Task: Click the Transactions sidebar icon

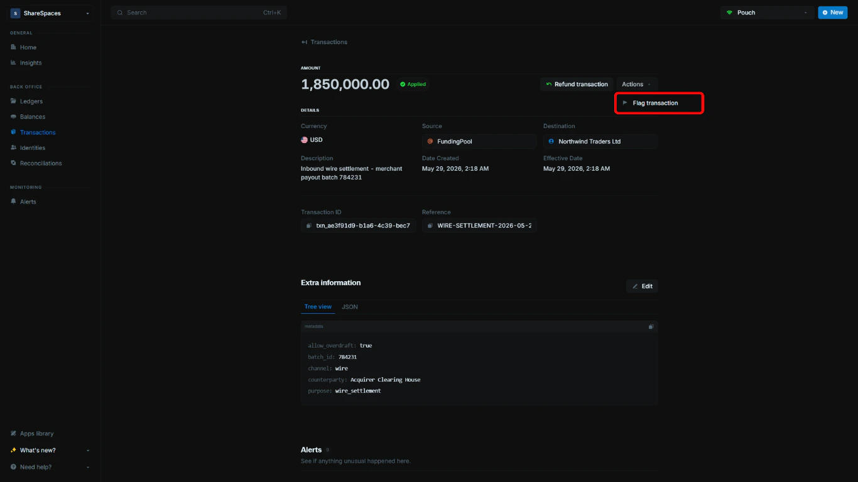Action: coord(14,132)
